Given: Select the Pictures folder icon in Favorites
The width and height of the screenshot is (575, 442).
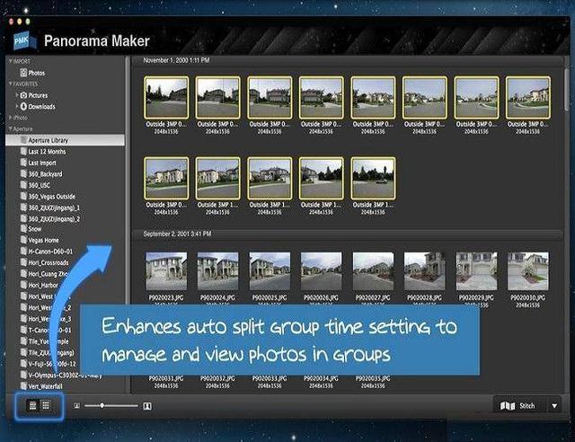Looking at the screenshot, I should tap(24, 95).
